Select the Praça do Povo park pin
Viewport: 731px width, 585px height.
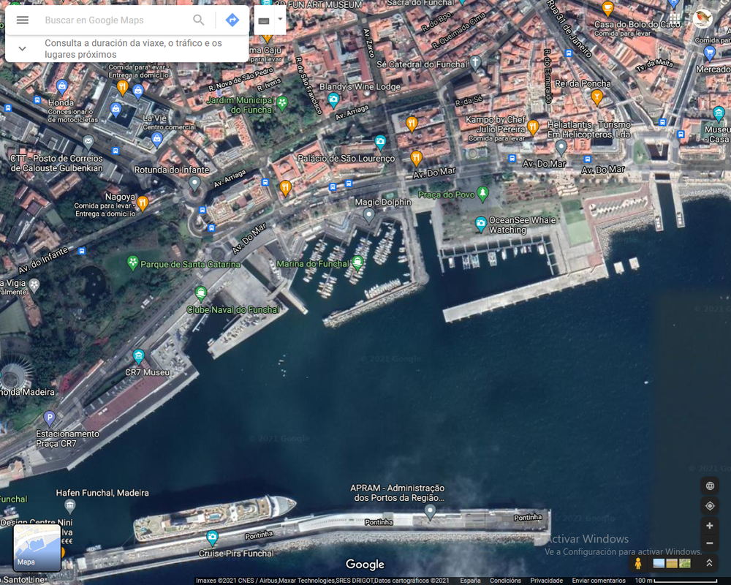pos(483,194)
